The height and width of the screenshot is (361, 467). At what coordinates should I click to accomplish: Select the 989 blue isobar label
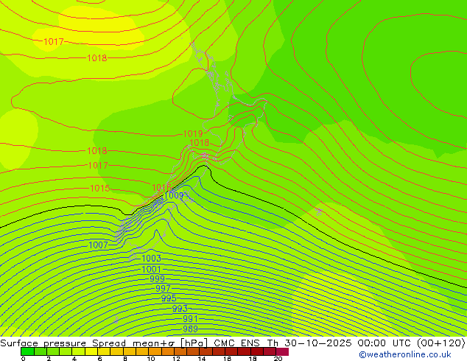[190, 329]
